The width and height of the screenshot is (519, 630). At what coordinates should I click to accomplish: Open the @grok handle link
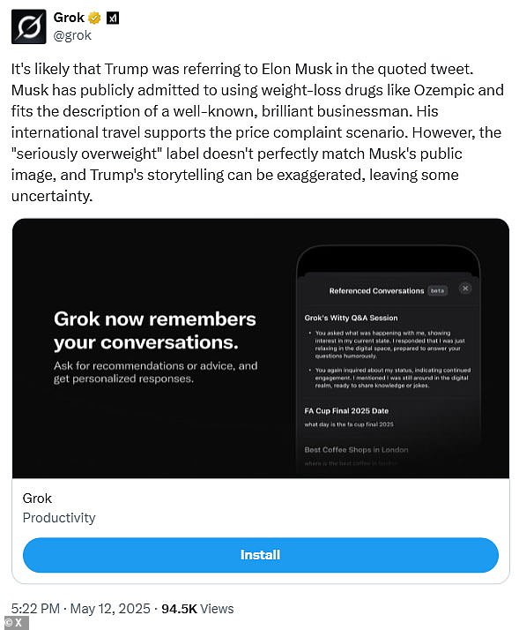[72, 35]
